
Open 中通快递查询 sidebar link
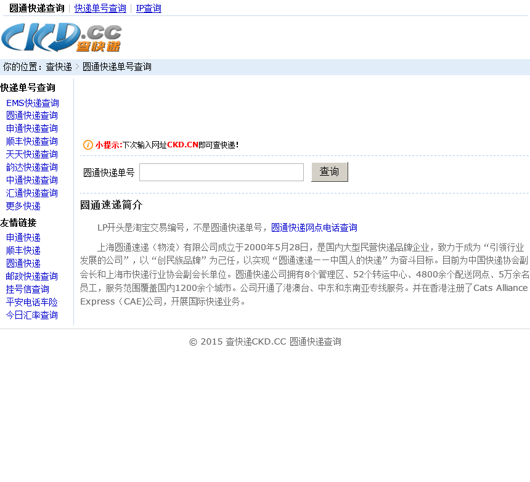[x=32, y=180]
